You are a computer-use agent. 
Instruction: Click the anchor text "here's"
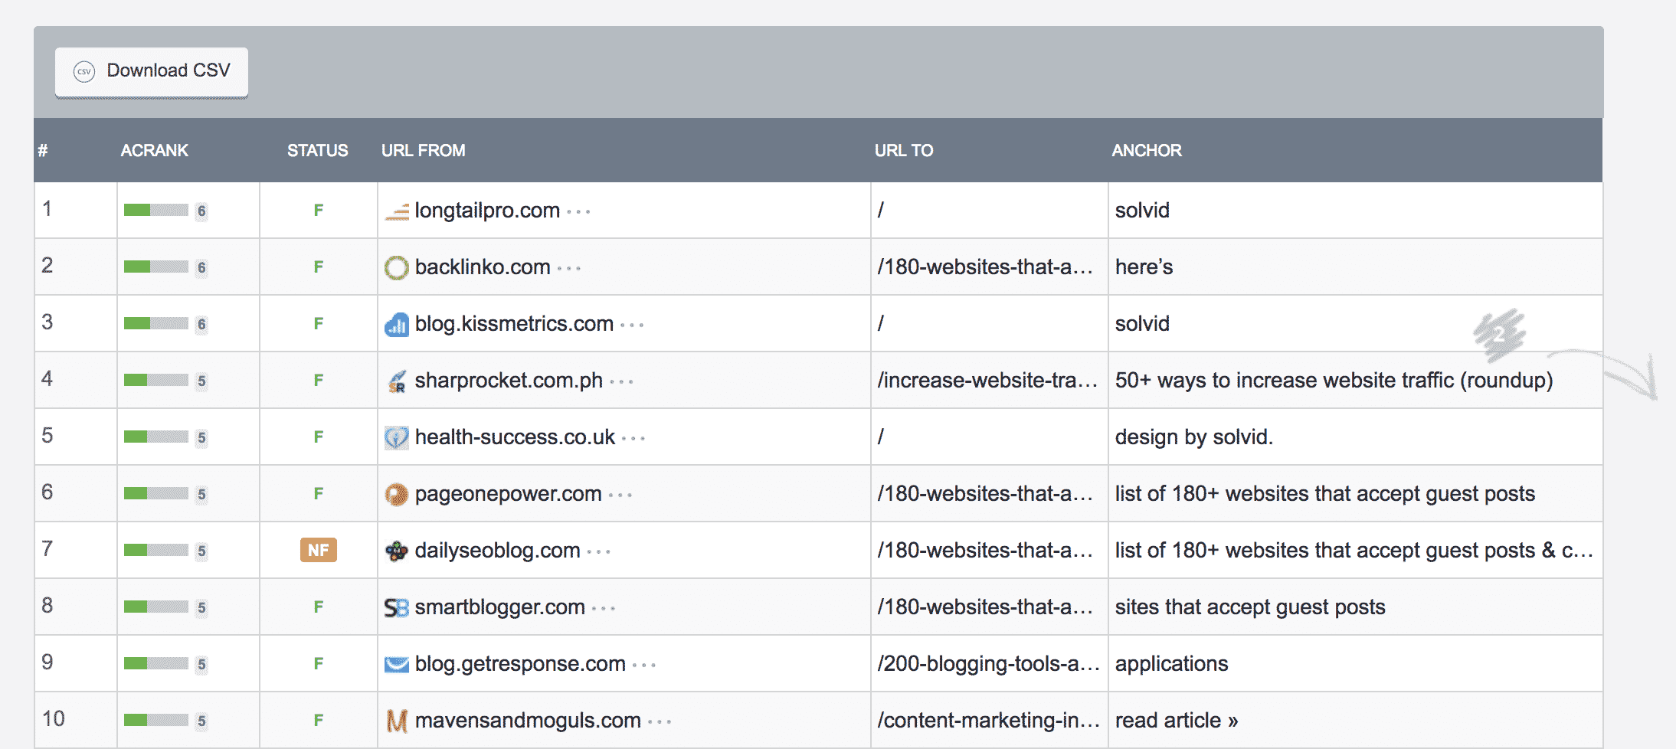1144,267
